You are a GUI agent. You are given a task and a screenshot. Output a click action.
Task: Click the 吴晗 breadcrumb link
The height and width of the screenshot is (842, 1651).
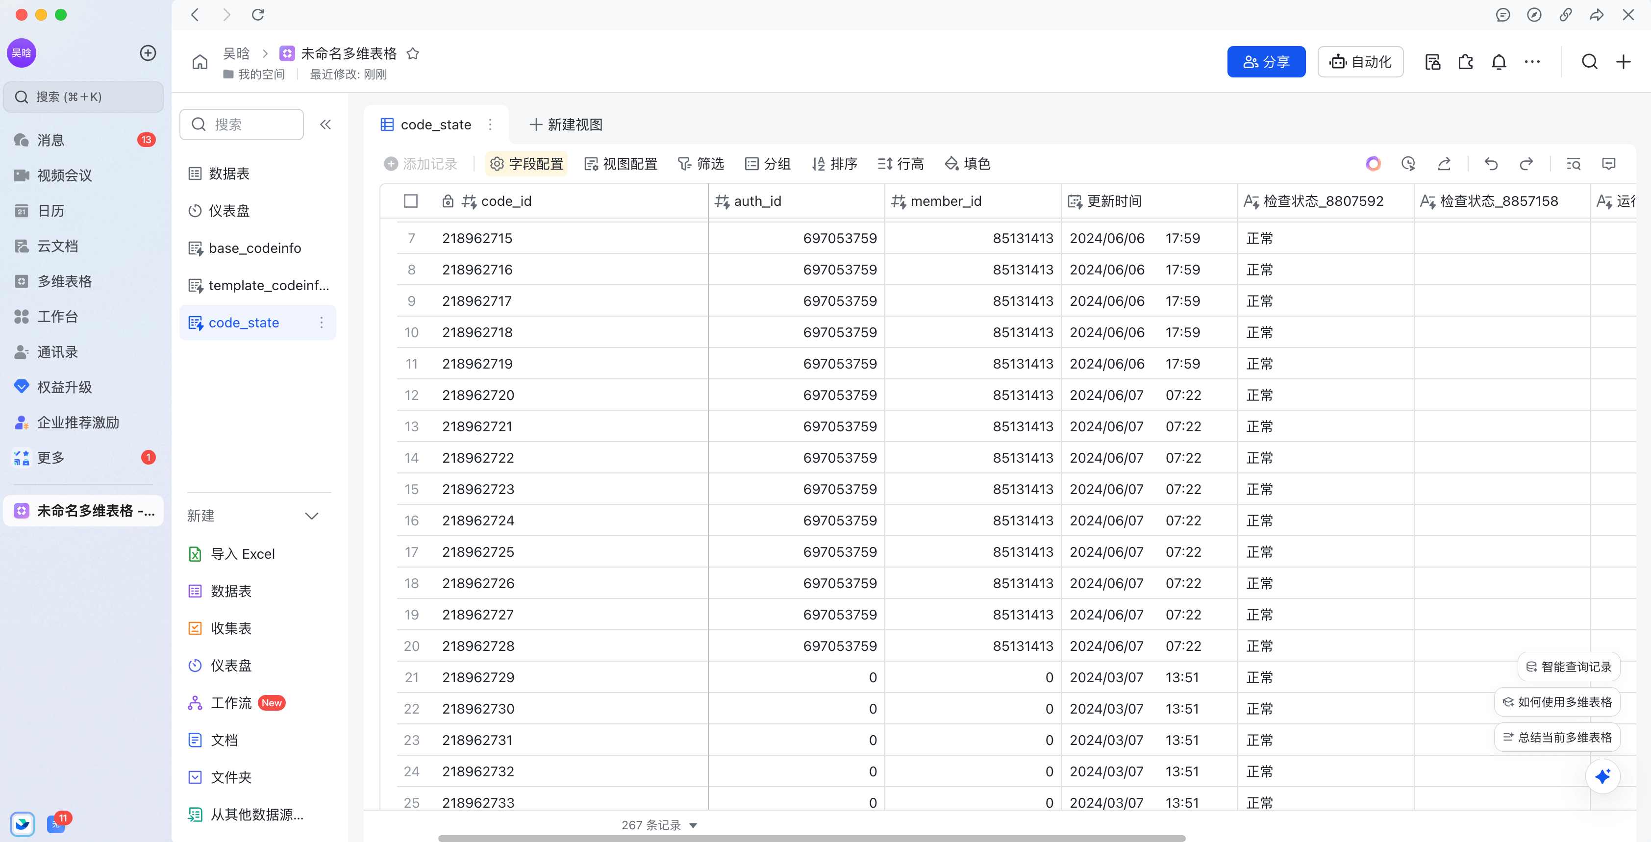(236, 53)
